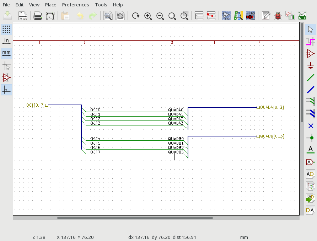
Task: Open the Footprint editor icon
Action: [251, 16]
